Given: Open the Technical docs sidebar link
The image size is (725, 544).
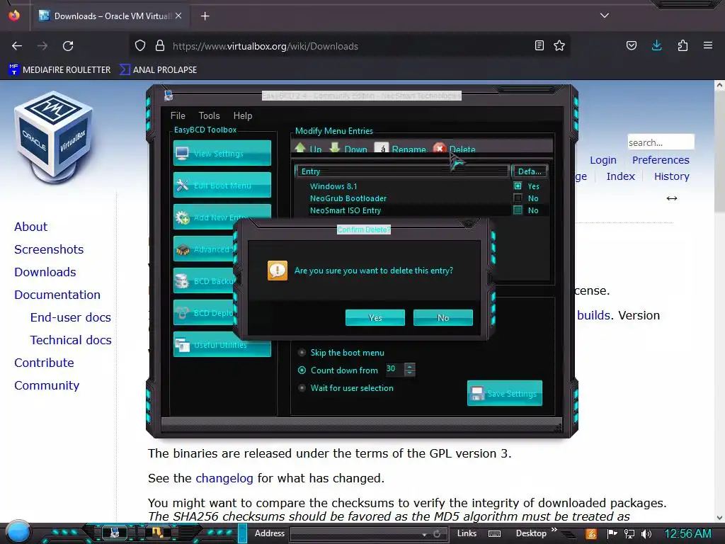Looking at the screenshot, I should [x=71, y=340].
